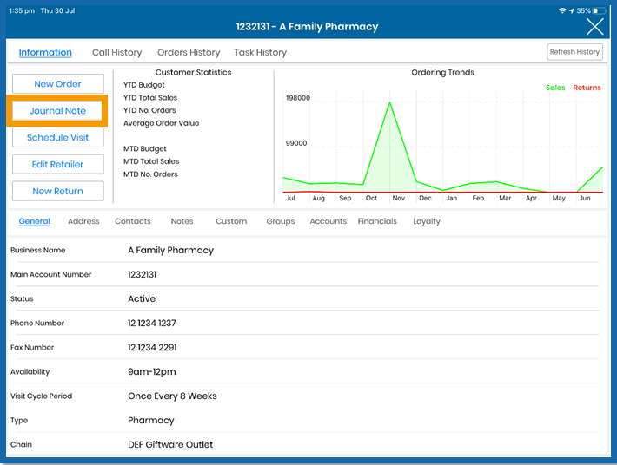Click the Chain value DEF Giftware Outlet

click(x=170, y=444)
